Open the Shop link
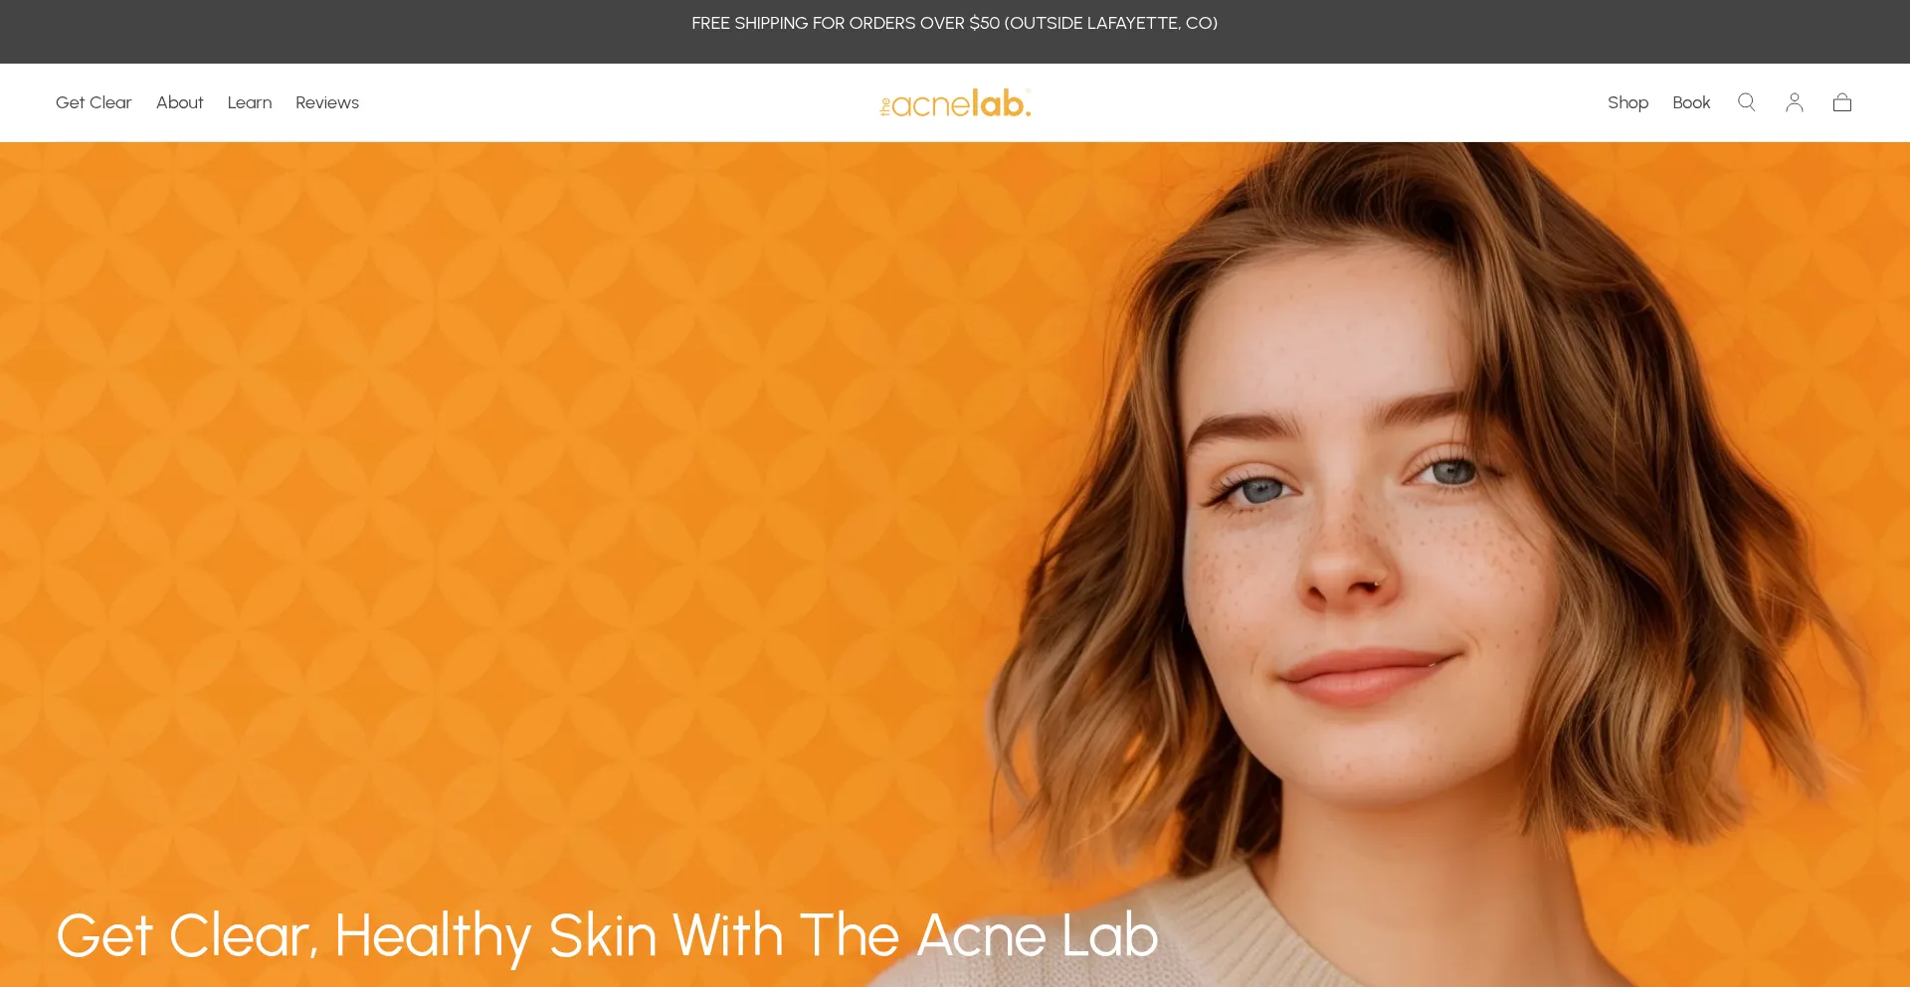This screenshot has width=1910, height=987. pos(1627,102)
